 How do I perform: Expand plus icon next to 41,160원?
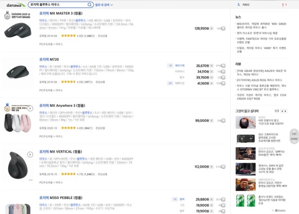(212, 83)
